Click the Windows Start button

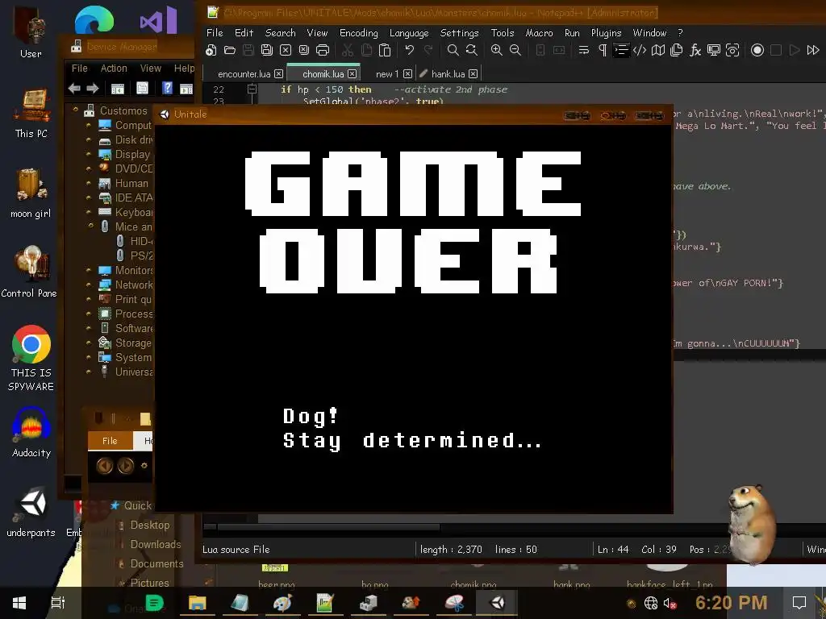tap(19, 603)
